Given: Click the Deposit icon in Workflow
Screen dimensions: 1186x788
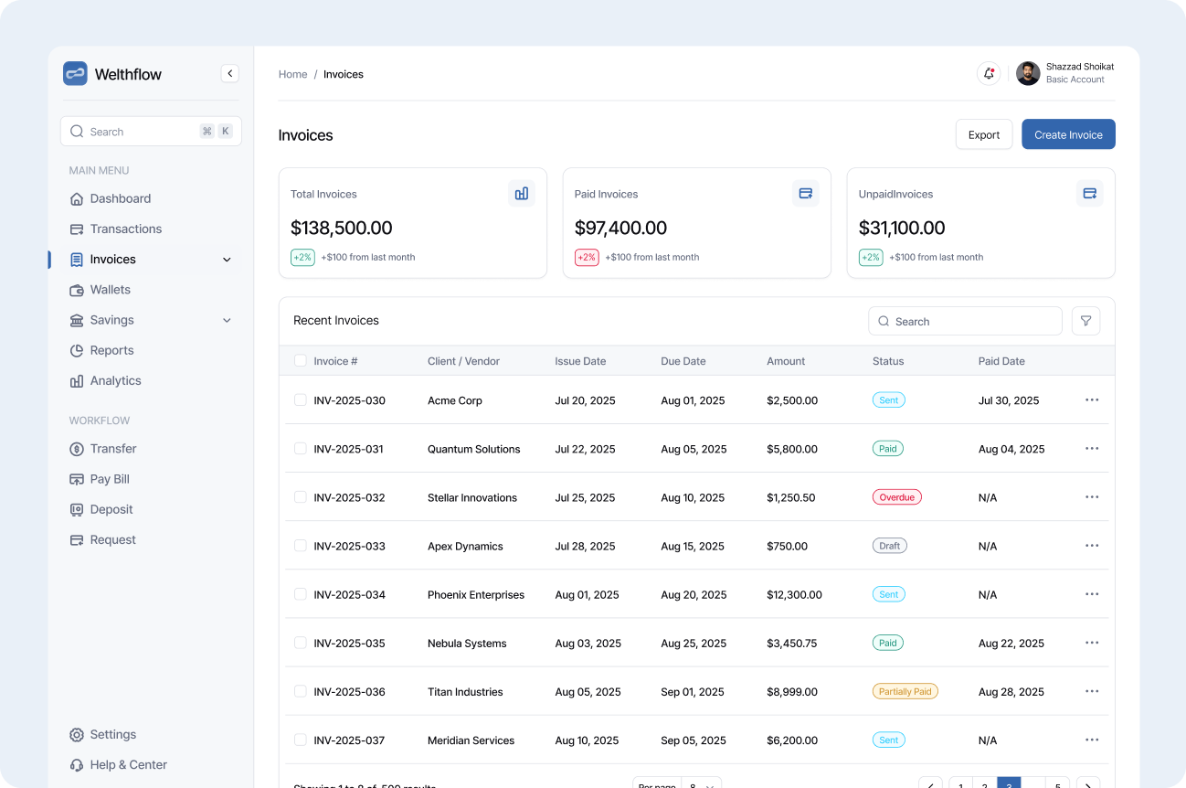Looking at the screenshot, I should [77, 509].
